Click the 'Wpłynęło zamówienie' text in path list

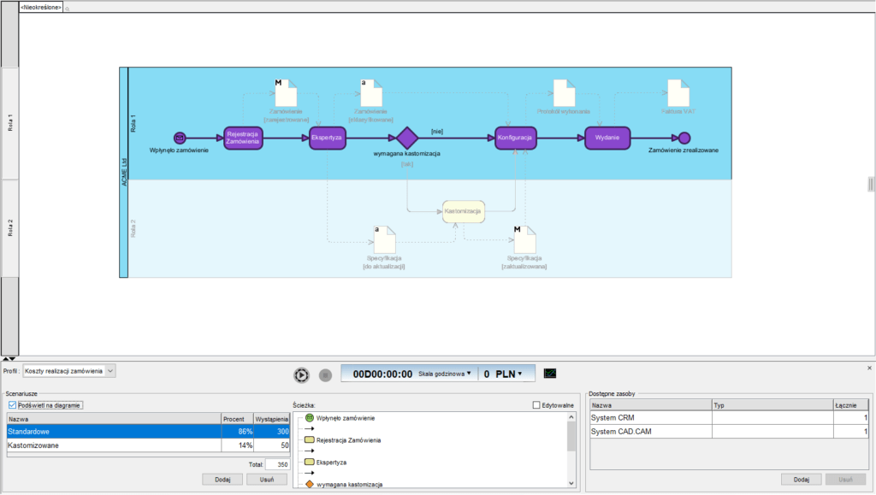point(346,418)
